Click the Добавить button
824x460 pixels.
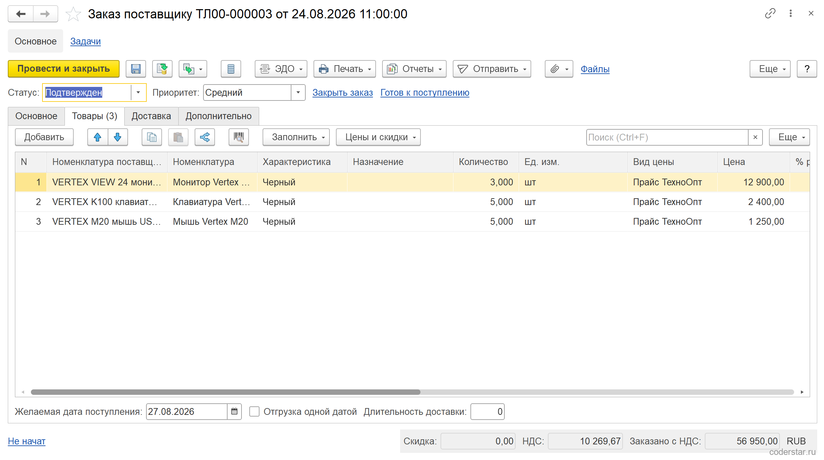point(44,137)
